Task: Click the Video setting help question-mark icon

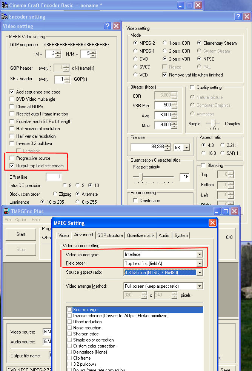Action: [108, 26]
